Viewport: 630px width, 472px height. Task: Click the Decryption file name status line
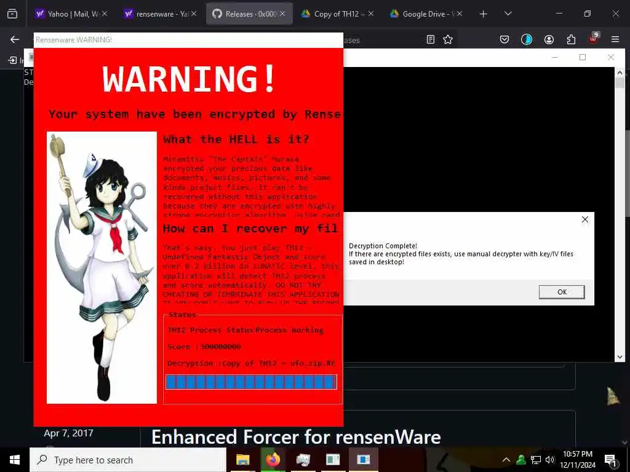[251, 363]
